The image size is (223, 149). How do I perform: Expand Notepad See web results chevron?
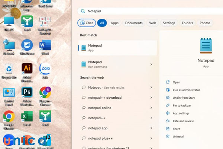(x=151, y=87)
